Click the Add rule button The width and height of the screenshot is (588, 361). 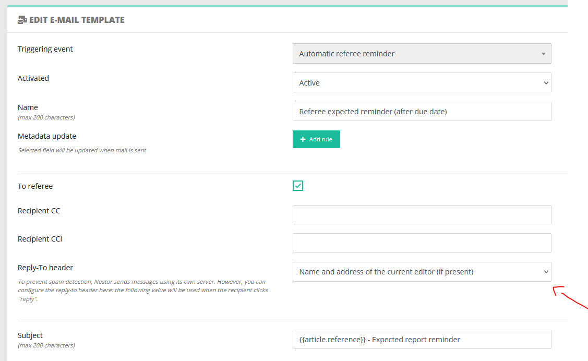[x=316, y=139]
